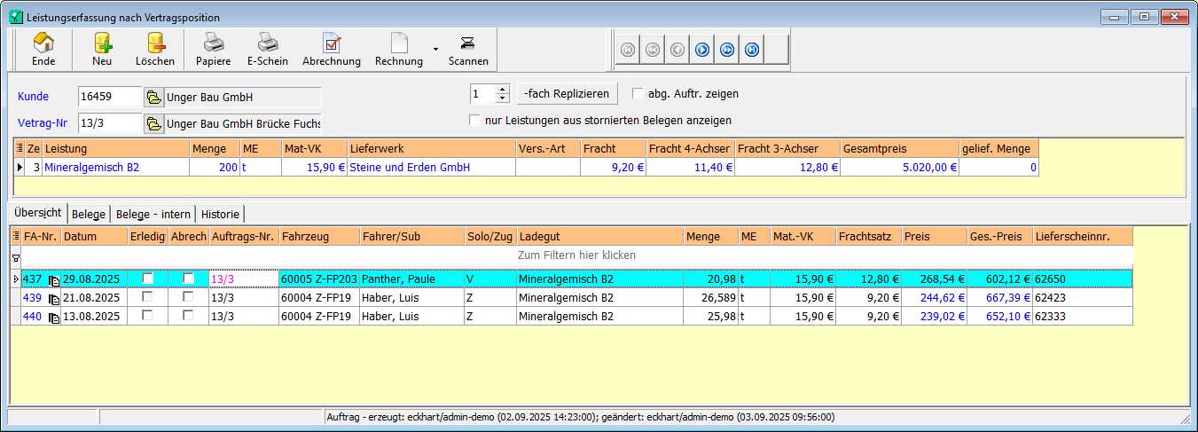Switch to the Belege tab
1198x432 pixels.
click(89, 214)
